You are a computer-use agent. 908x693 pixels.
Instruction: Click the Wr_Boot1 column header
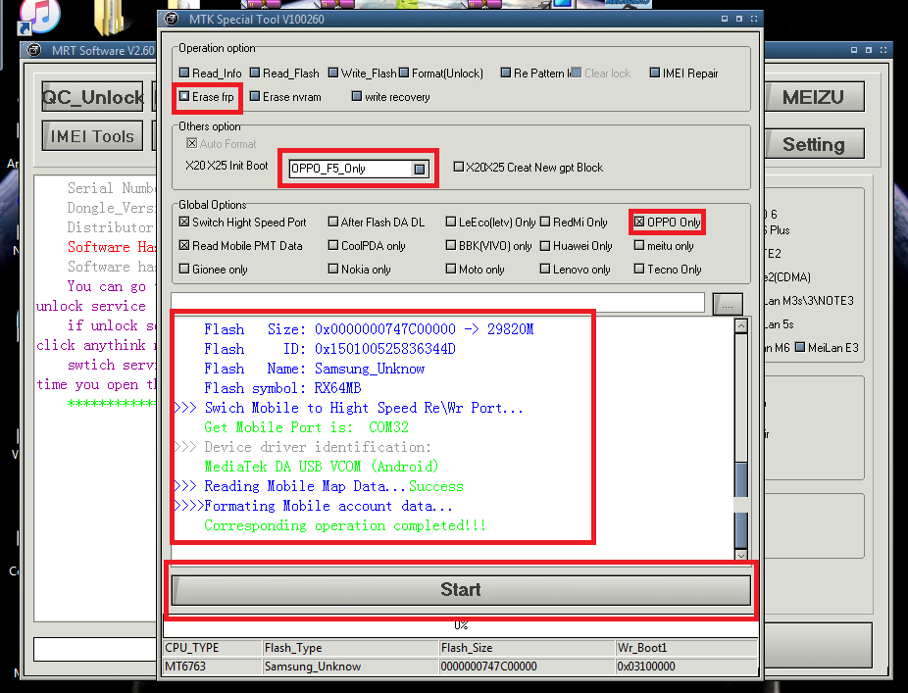(x=686, y=648)
